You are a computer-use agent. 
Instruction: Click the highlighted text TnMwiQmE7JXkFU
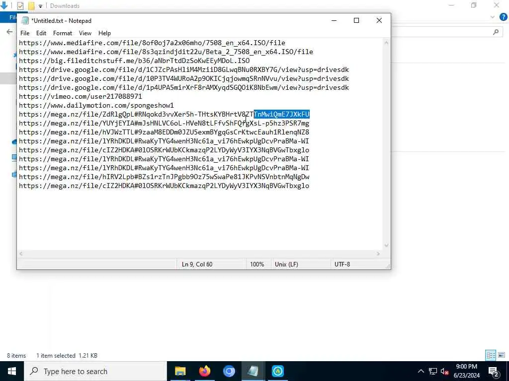coord(282,115)
